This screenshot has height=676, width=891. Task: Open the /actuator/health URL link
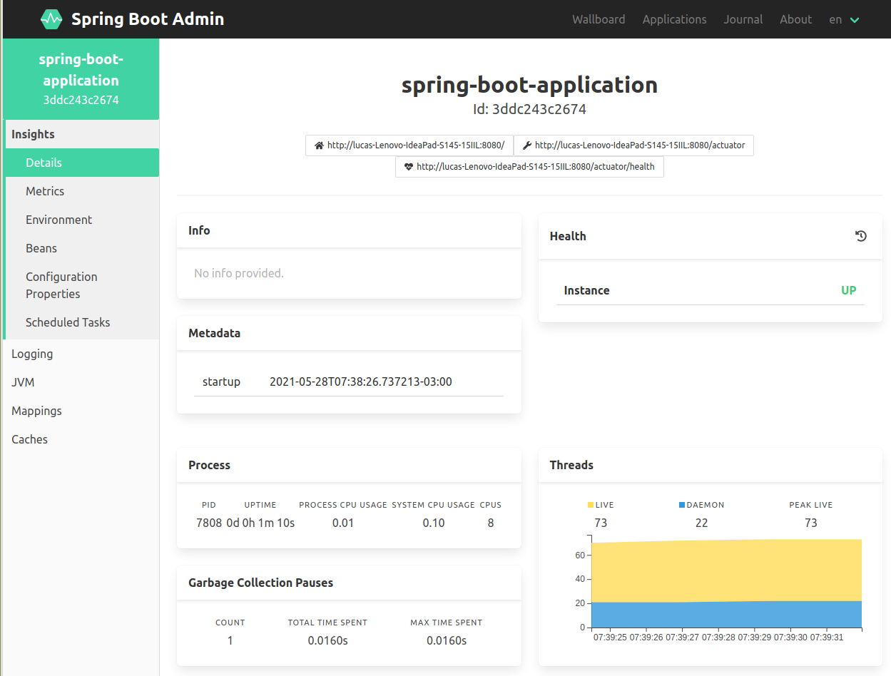[x=529, y=167]
